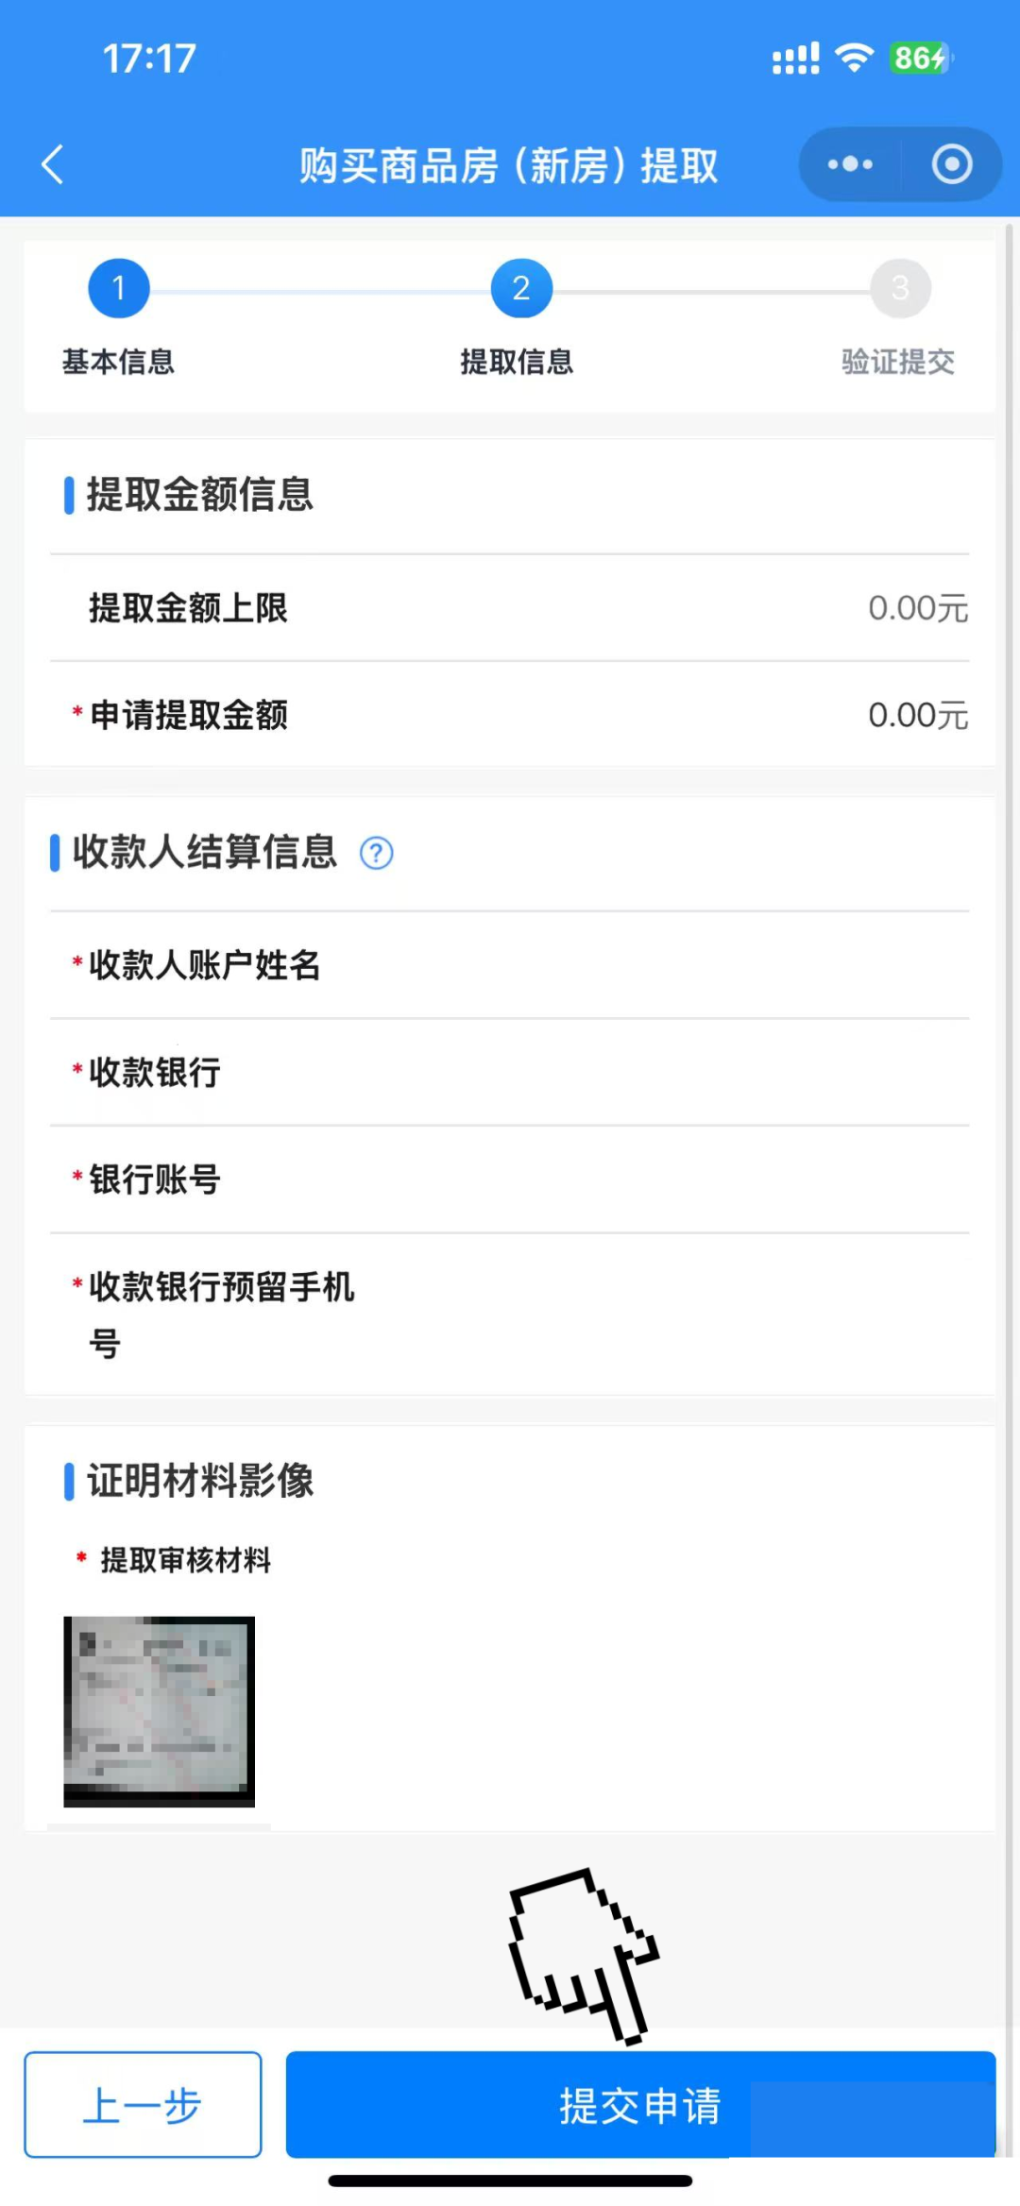Open the mini program more-options menu
The width and height of the screenshot is (1020, 2206).
(x=850, y=164)
